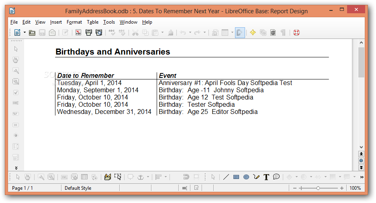Click the New document icon

17,32
